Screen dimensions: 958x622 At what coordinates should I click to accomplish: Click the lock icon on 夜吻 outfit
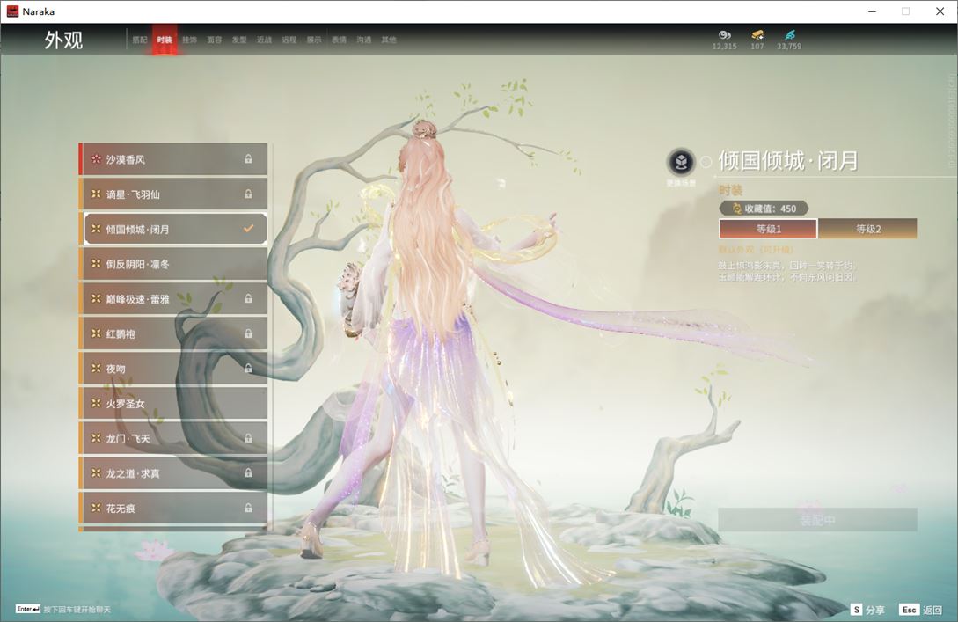[x=248, y=369]
